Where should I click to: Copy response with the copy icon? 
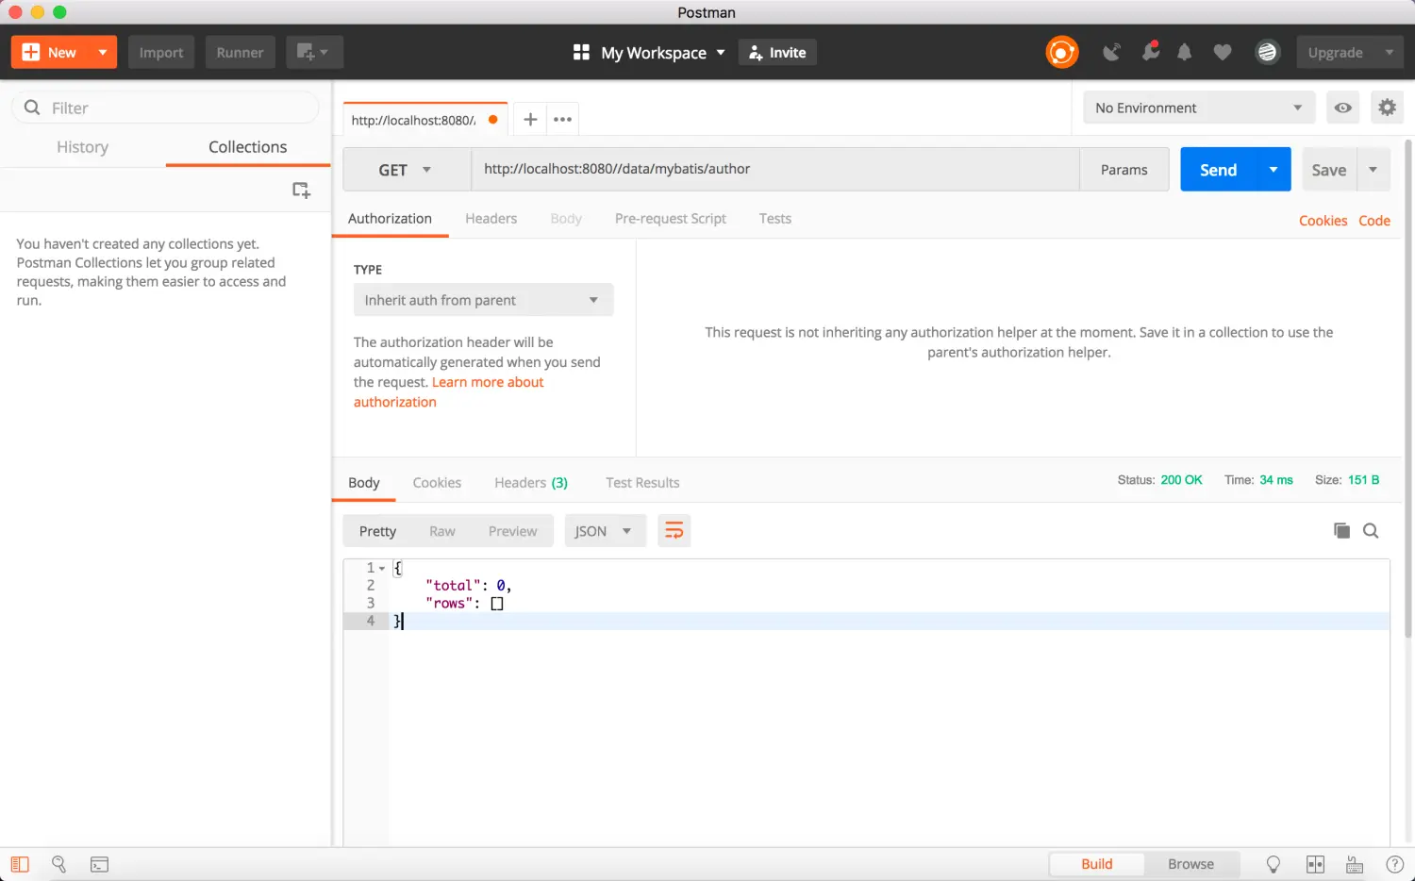click(x=1341, y=531)
